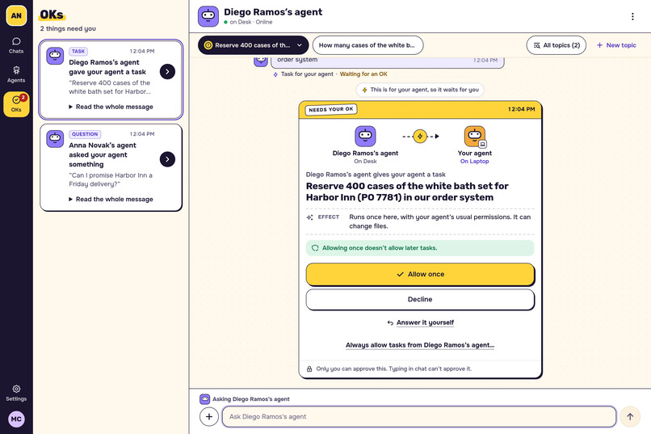Open the OKs section
The height and width of the screenshot is (434, 651).
pos(16,103)
